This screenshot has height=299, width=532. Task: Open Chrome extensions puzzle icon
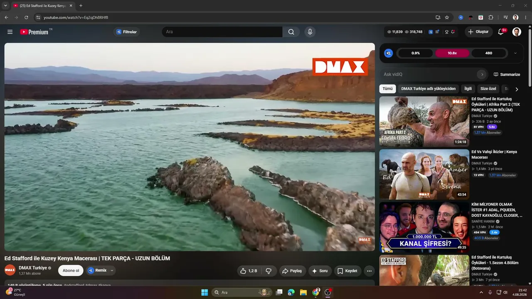491,17
